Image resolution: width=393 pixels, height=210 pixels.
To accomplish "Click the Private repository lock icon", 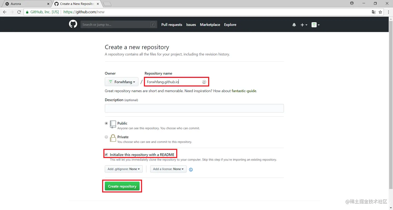I will pos(113,138).
